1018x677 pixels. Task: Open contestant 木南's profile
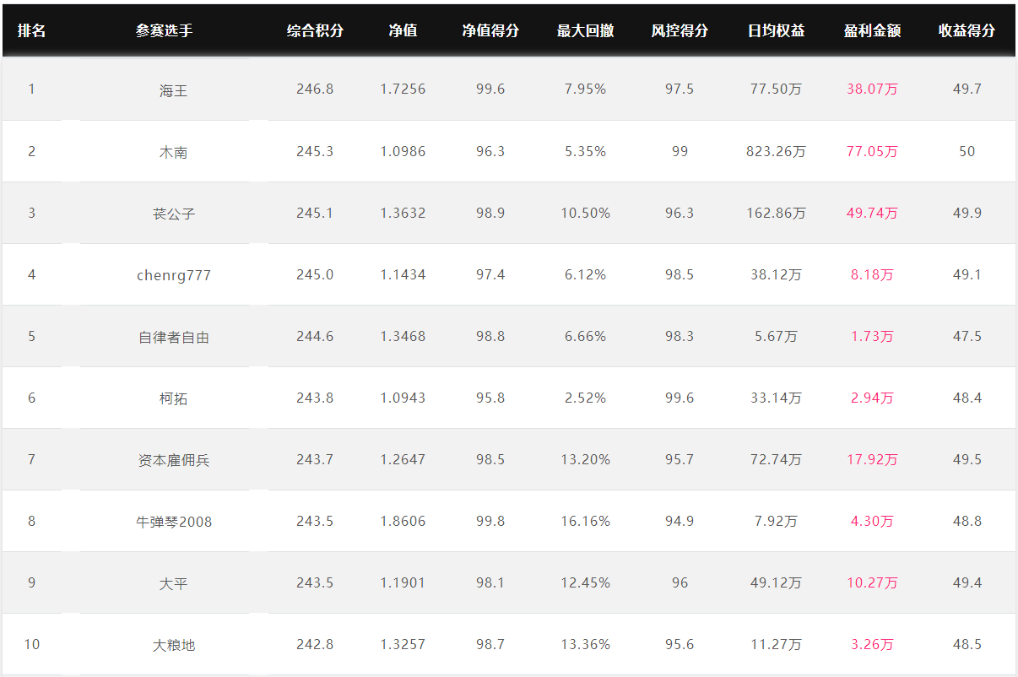click(173, 152)
